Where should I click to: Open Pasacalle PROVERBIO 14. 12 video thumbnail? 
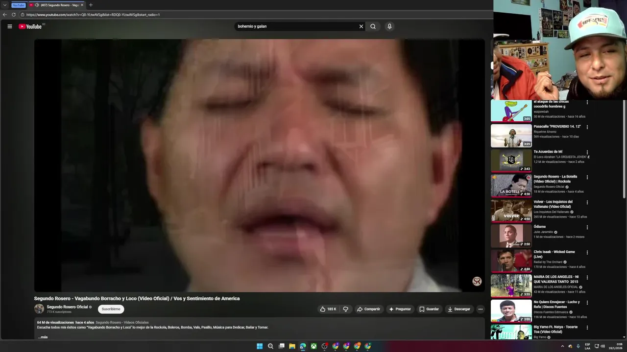click(511, 135)
